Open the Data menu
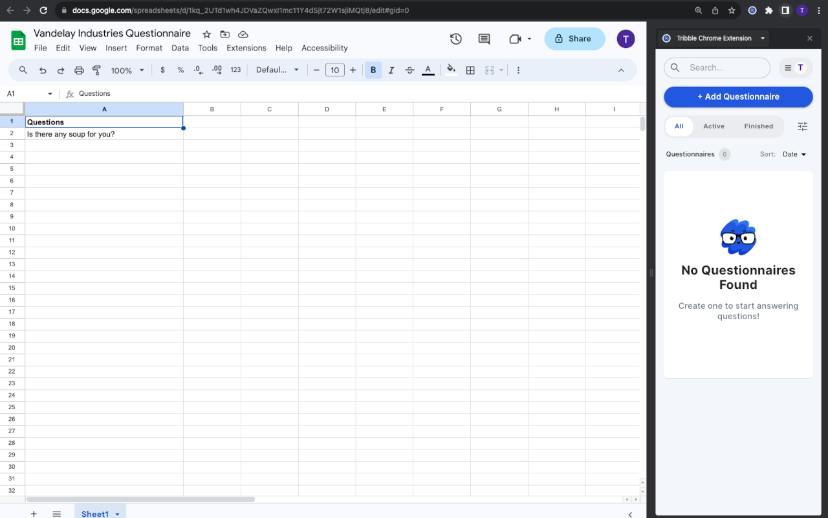The height and width of the screenshot is (518, 828). coord(180,48)
